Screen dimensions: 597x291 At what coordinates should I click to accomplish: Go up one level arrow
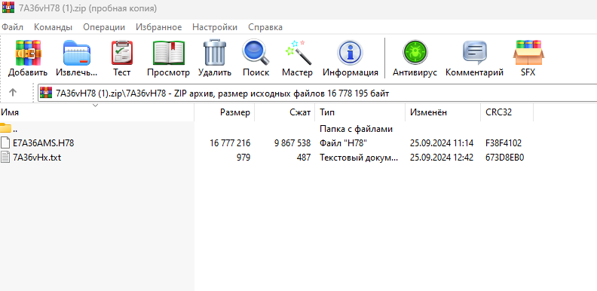pos(13,92)
